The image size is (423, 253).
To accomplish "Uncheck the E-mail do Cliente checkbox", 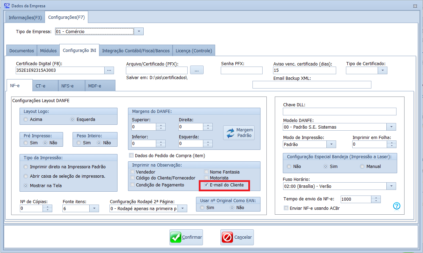I will [206, 185].
